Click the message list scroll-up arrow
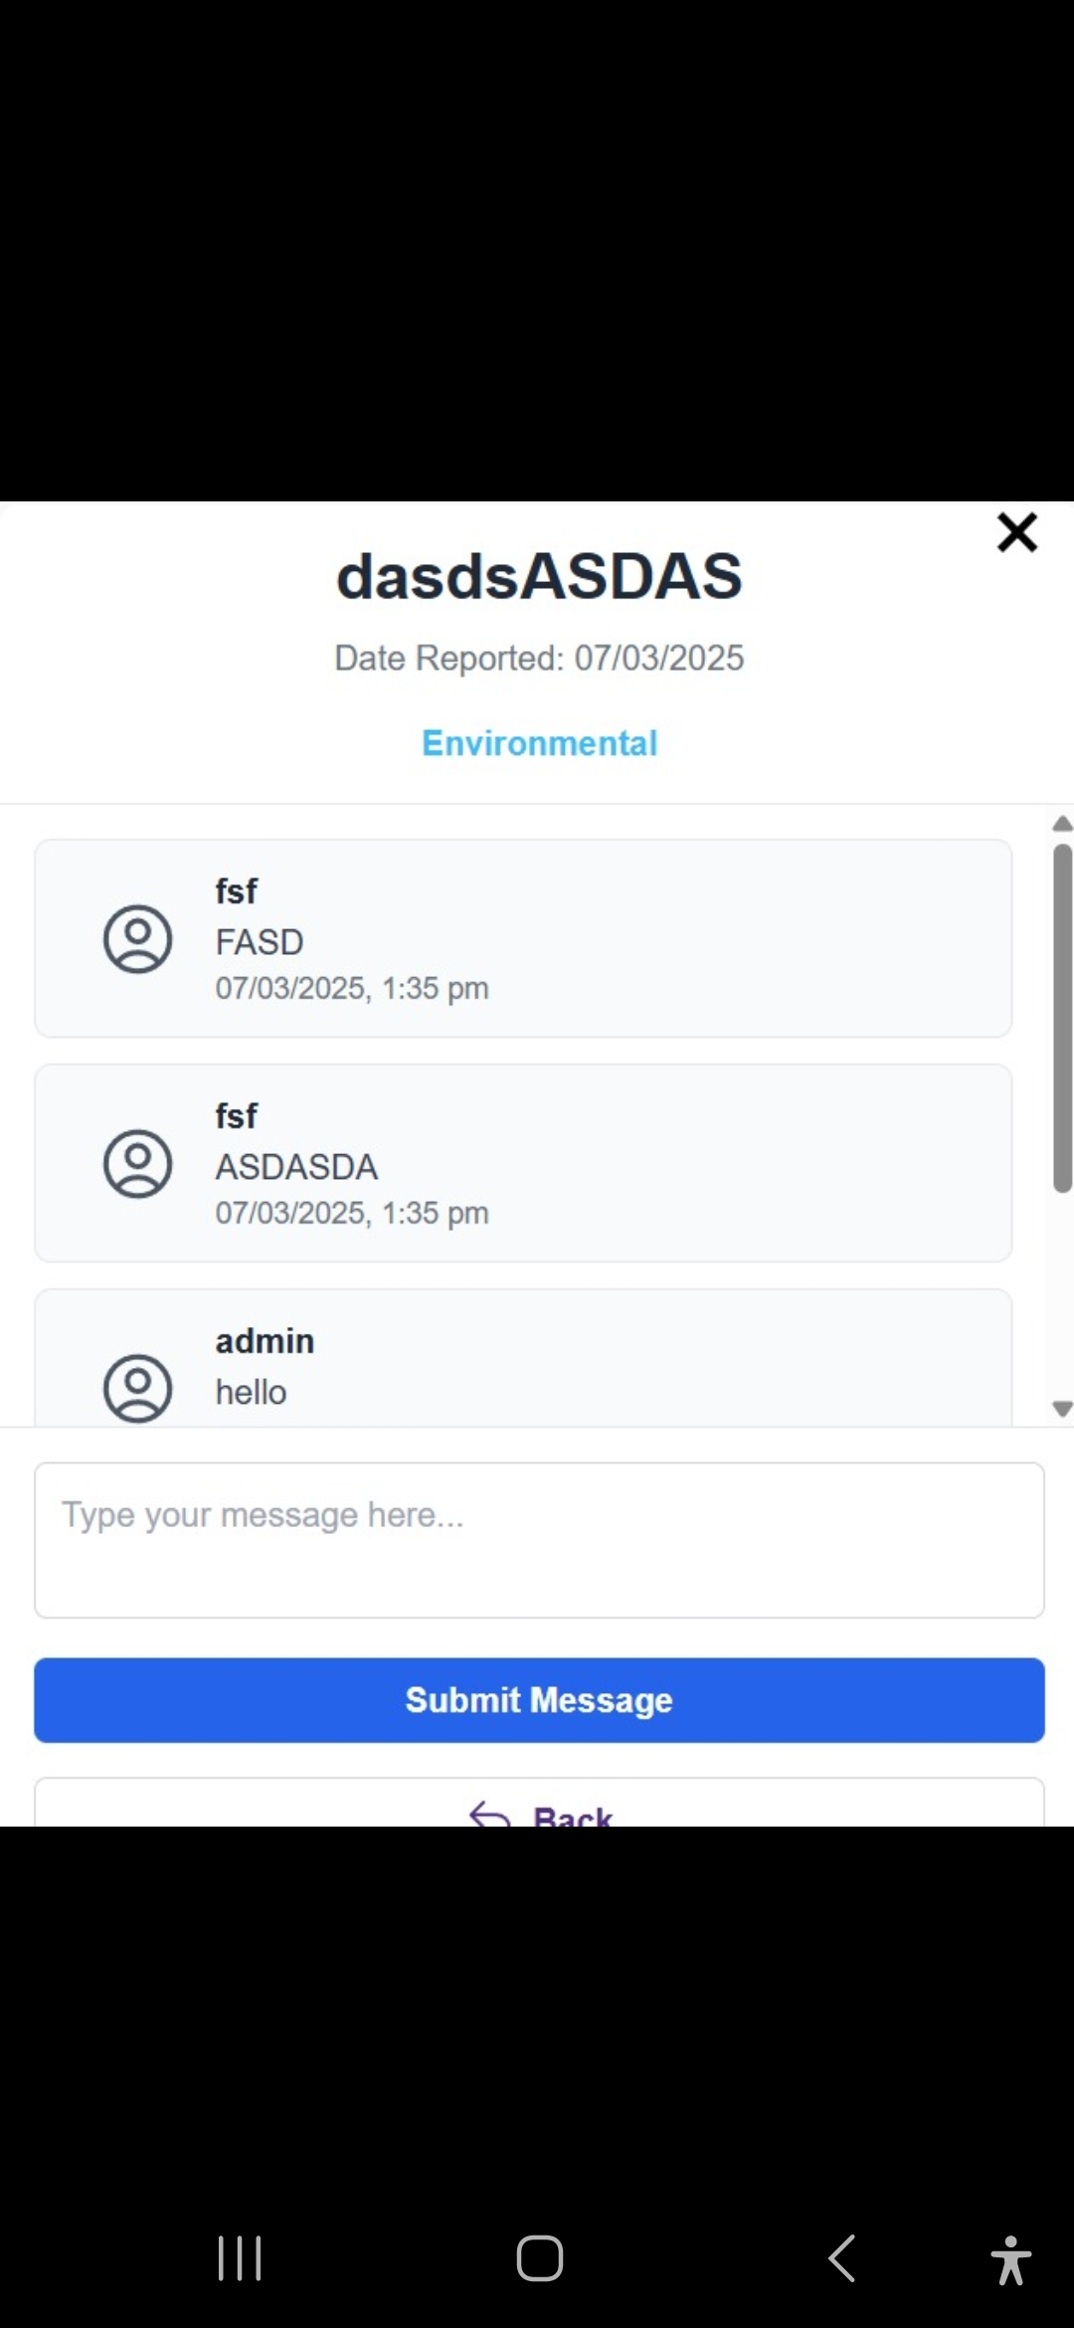 (x=1063, y=823)
